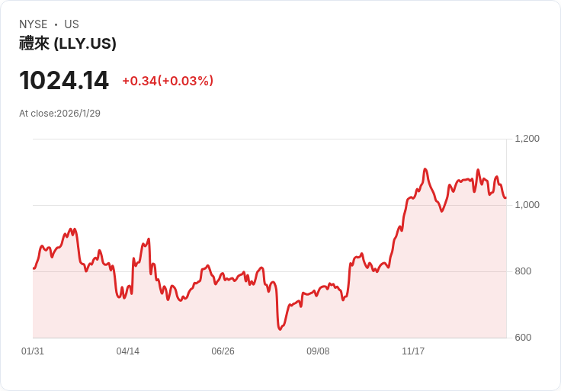Select the 11/17 date on the x-axis
This screenshot has width=561, height=391.
coord(413,351)
